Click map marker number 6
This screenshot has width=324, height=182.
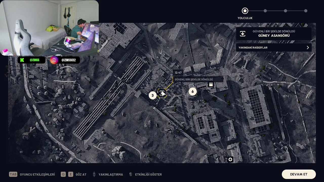[193, 92]
